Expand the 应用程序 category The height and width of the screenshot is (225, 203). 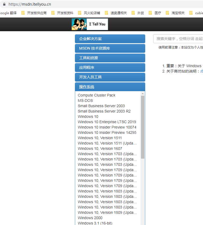[110, 68]
